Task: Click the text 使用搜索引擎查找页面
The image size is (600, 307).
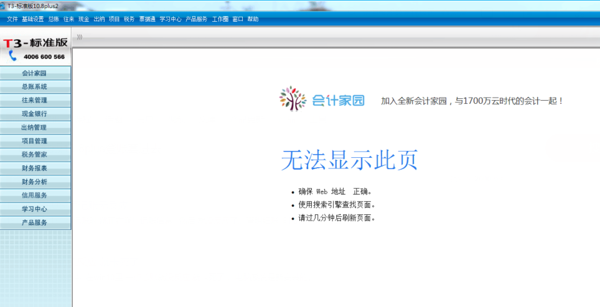Action: (337, 205)
